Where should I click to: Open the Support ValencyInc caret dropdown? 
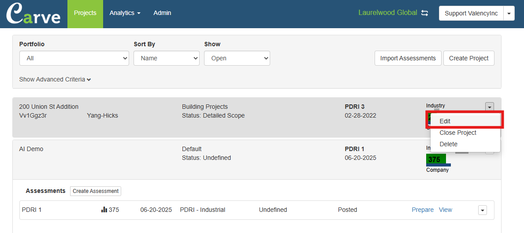tap(509, 13)
